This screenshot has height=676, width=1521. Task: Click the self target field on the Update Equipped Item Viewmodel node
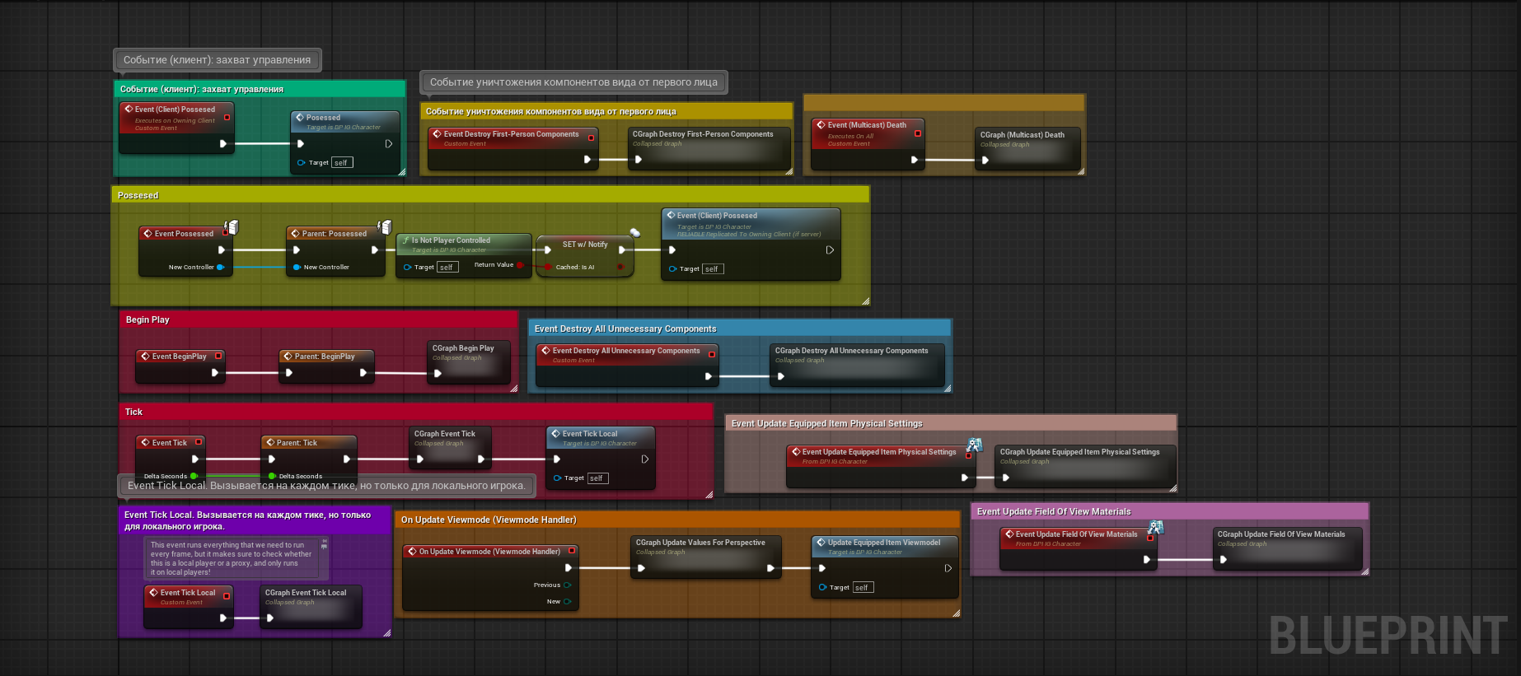point(863,588)
